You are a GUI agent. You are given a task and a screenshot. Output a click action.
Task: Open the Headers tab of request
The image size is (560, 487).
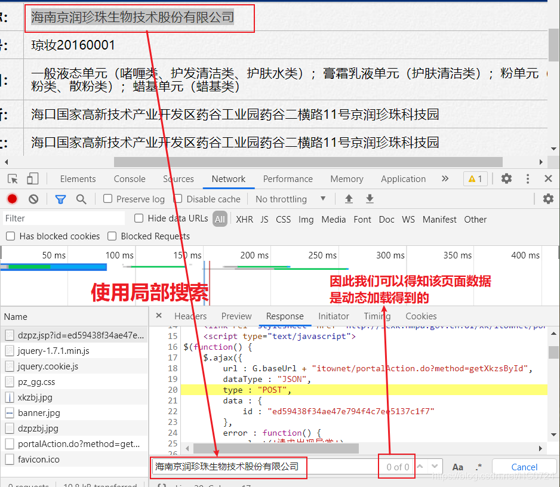(x=190, y=316)
